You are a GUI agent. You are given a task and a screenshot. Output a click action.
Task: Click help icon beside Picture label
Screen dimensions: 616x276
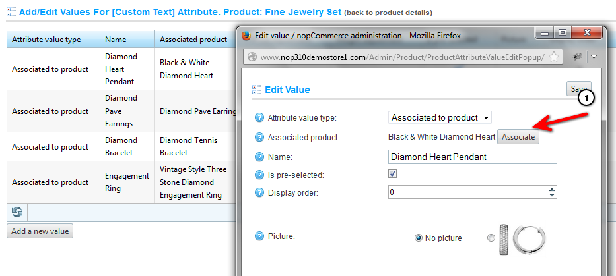[x=259, y=236]
